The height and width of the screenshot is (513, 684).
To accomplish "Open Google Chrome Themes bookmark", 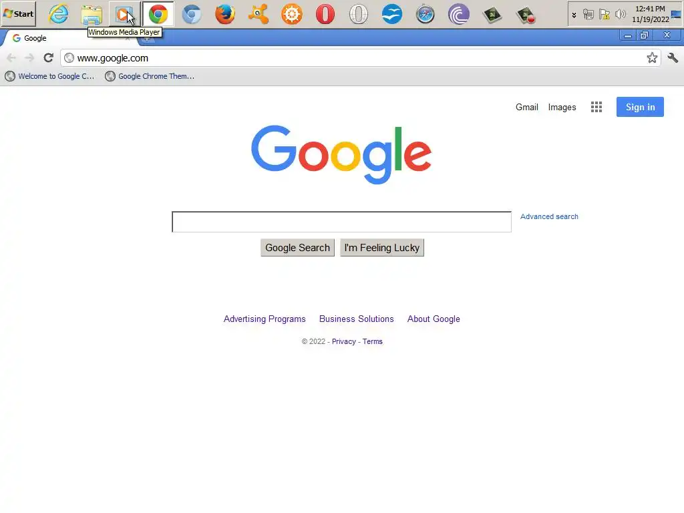I will click(x=150, y=76).
